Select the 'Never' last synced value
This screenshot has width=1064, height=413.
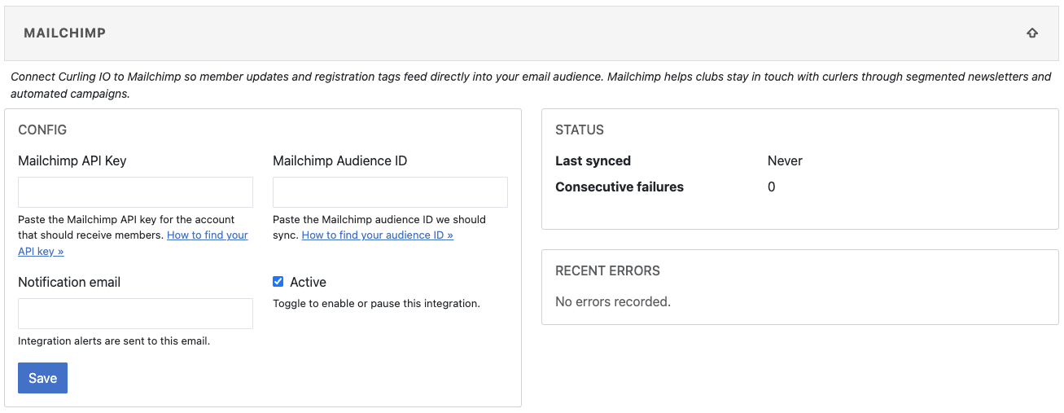click(x=785, y=160)
